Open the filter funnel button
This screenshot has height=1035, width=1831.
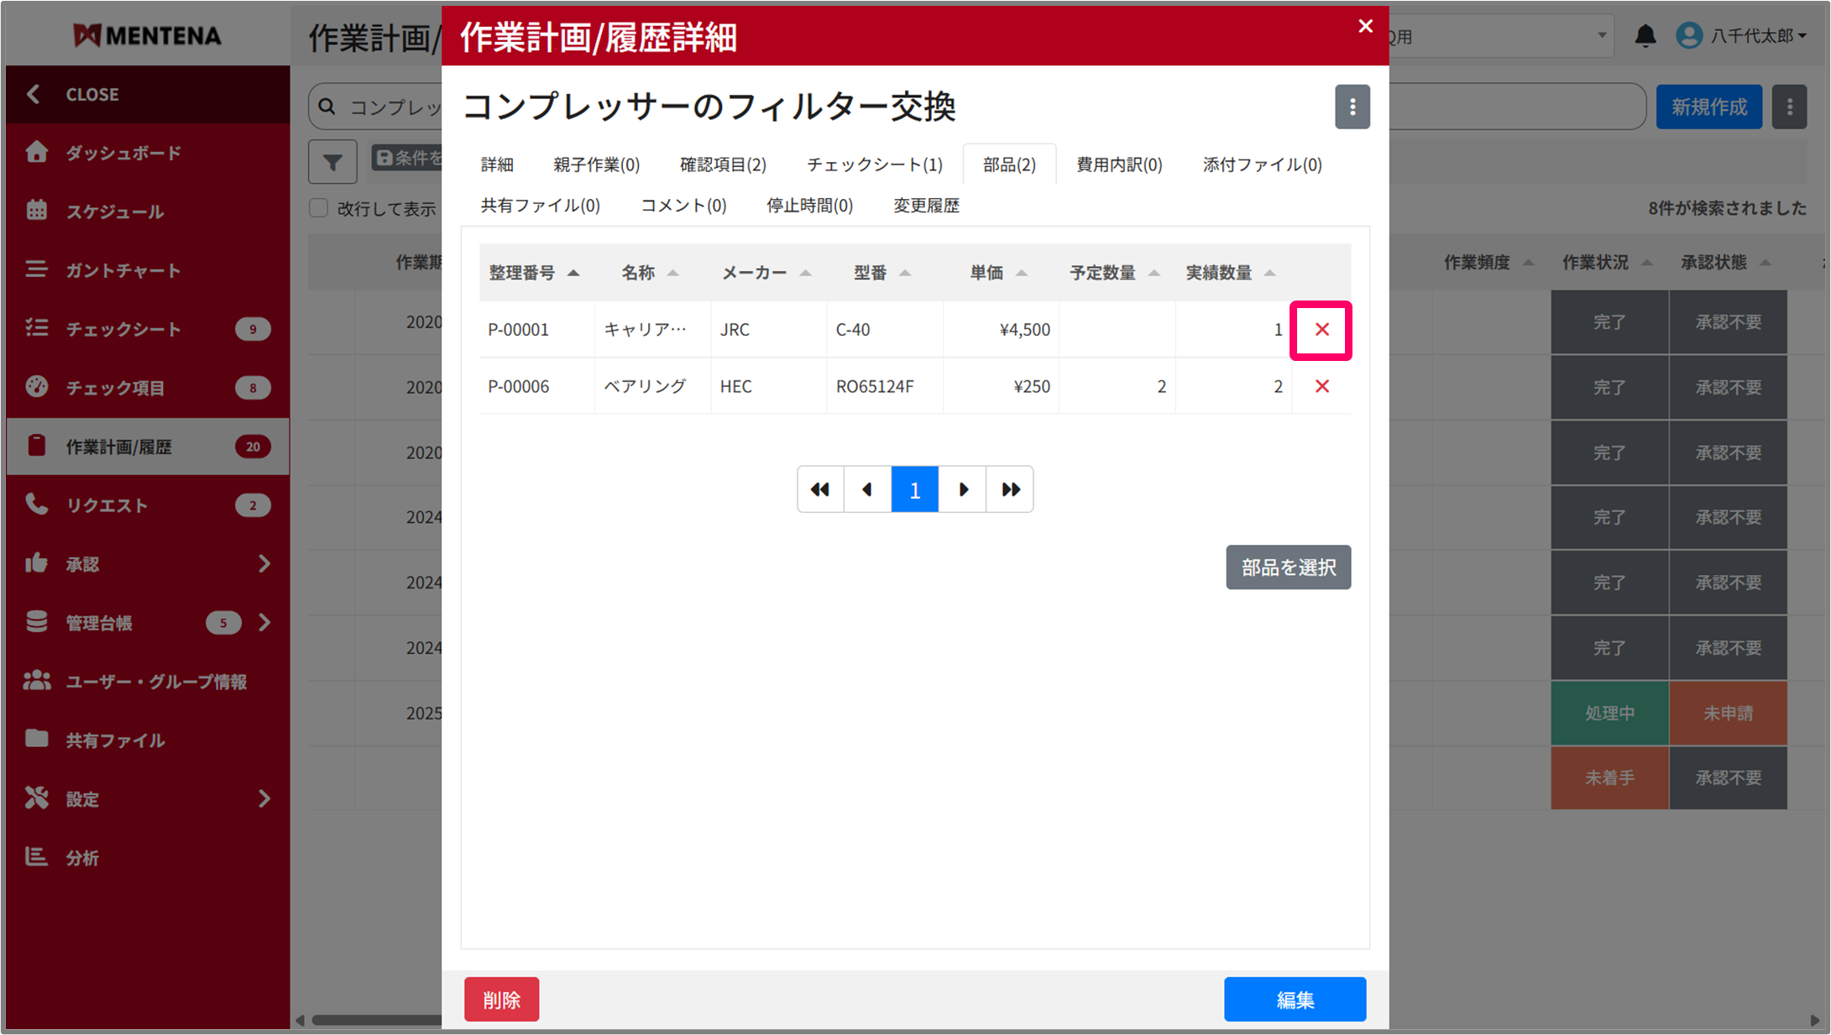(332, 161)
